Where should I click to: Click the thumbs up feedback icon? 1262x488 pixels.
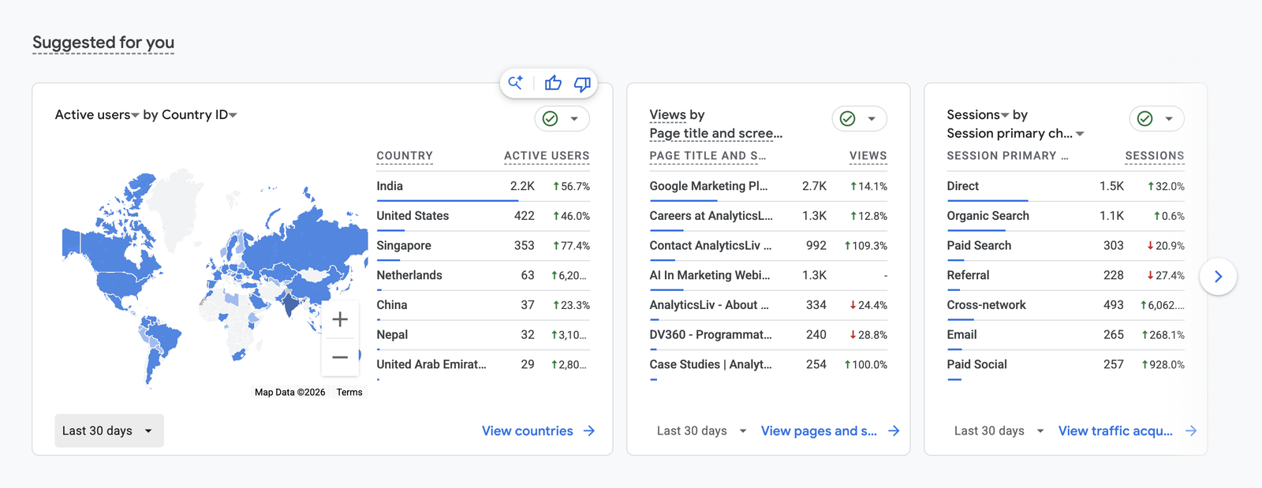[553, 83]
